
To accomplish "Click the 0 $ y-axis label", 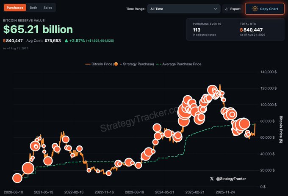I will point(263,187).
